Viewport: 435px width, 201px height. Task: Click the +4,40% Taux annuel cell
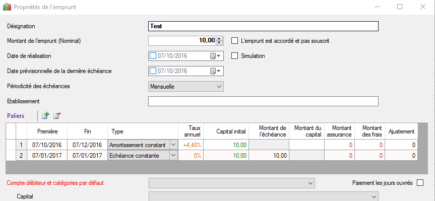coord(191,145)
